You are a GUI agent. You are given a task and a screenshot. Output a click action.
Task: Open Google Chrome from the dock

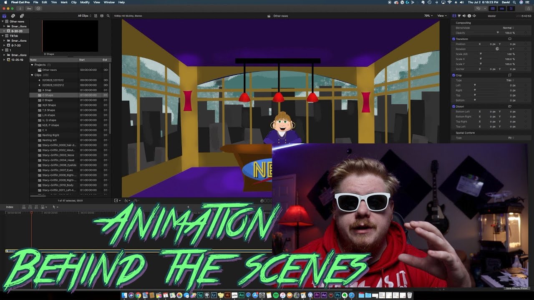coord(138,295)
